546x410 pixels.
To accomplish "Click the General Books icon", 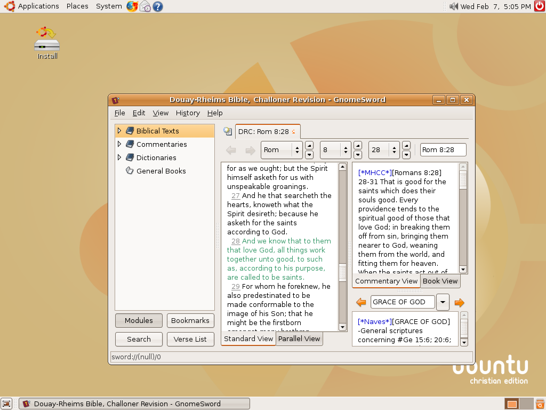I will tap(130, 170).
